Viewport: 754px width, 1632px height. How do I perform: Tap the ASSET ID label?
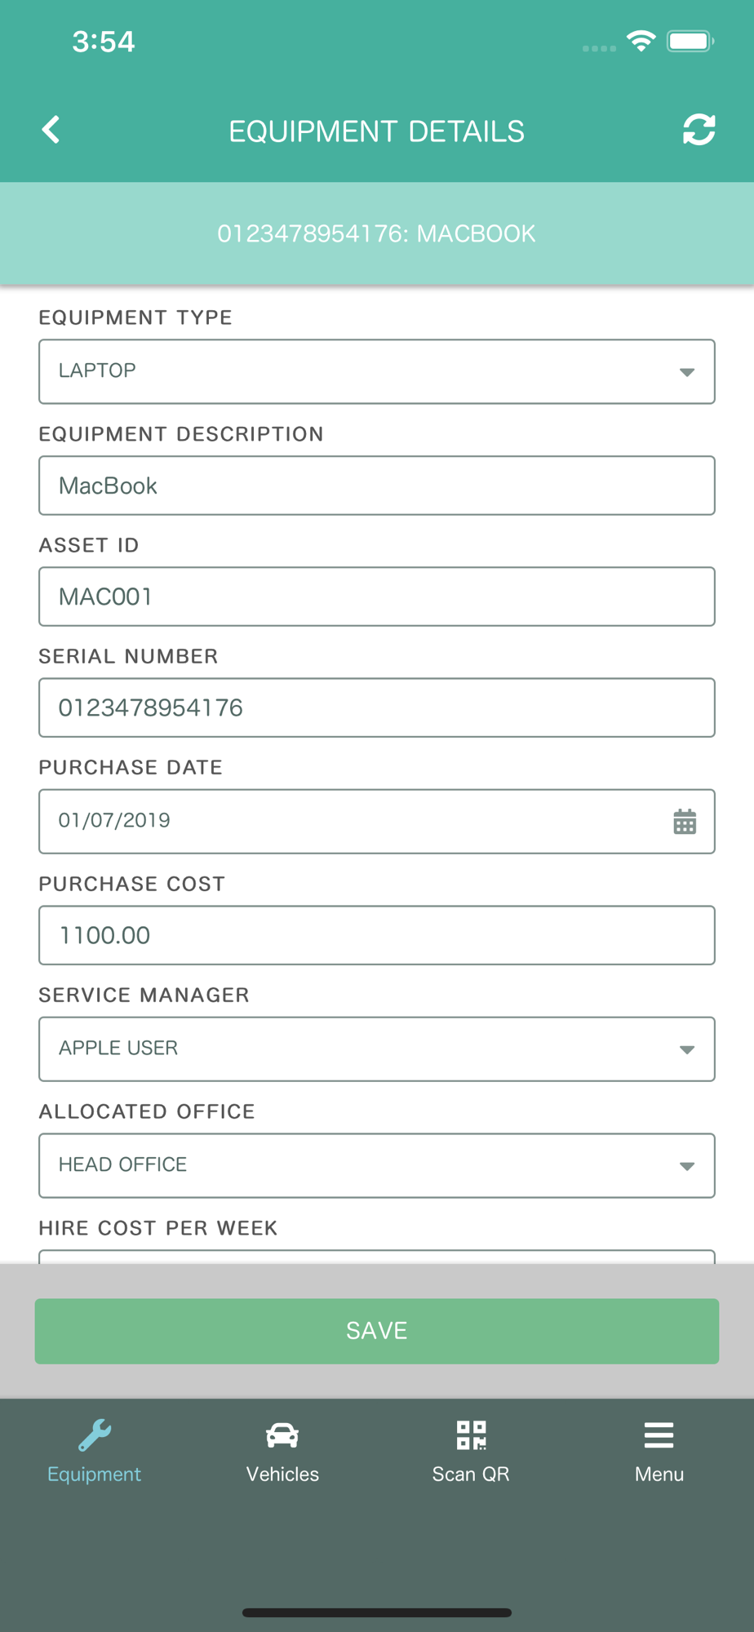pyautogui.click(x=89, y=545)
